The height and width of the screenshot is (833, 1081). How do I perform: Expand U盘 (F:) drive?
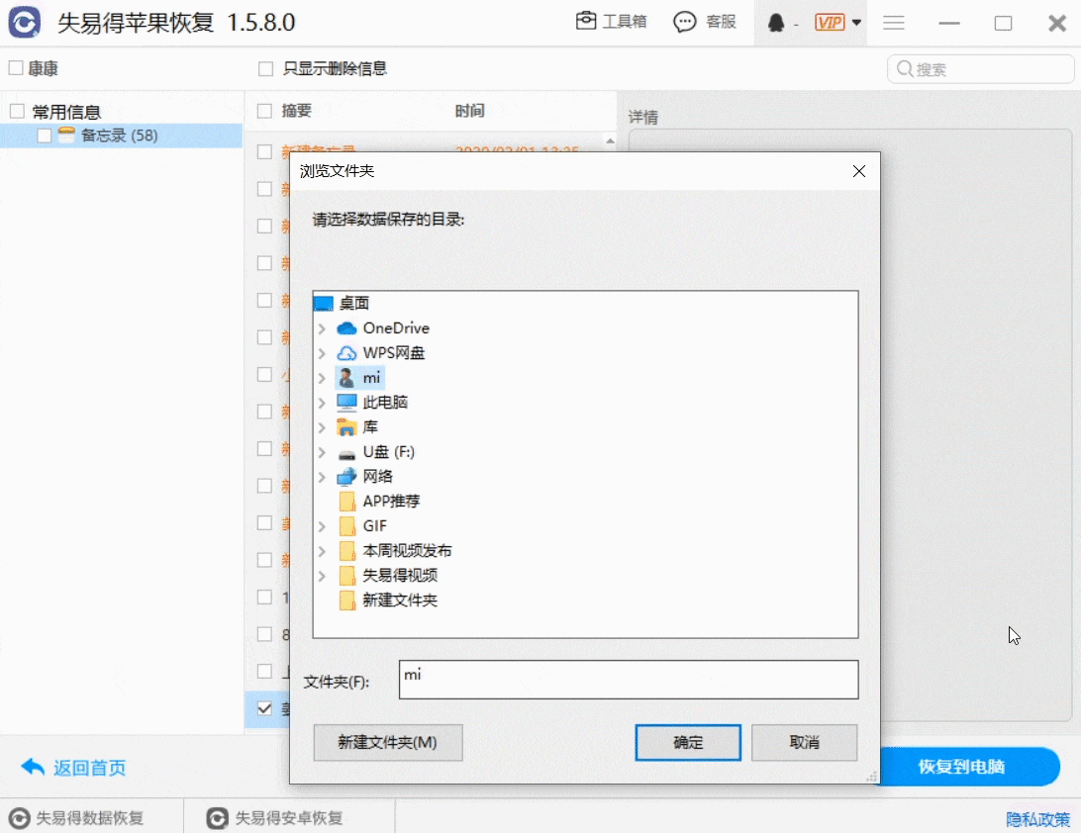[x=322, y=453]
